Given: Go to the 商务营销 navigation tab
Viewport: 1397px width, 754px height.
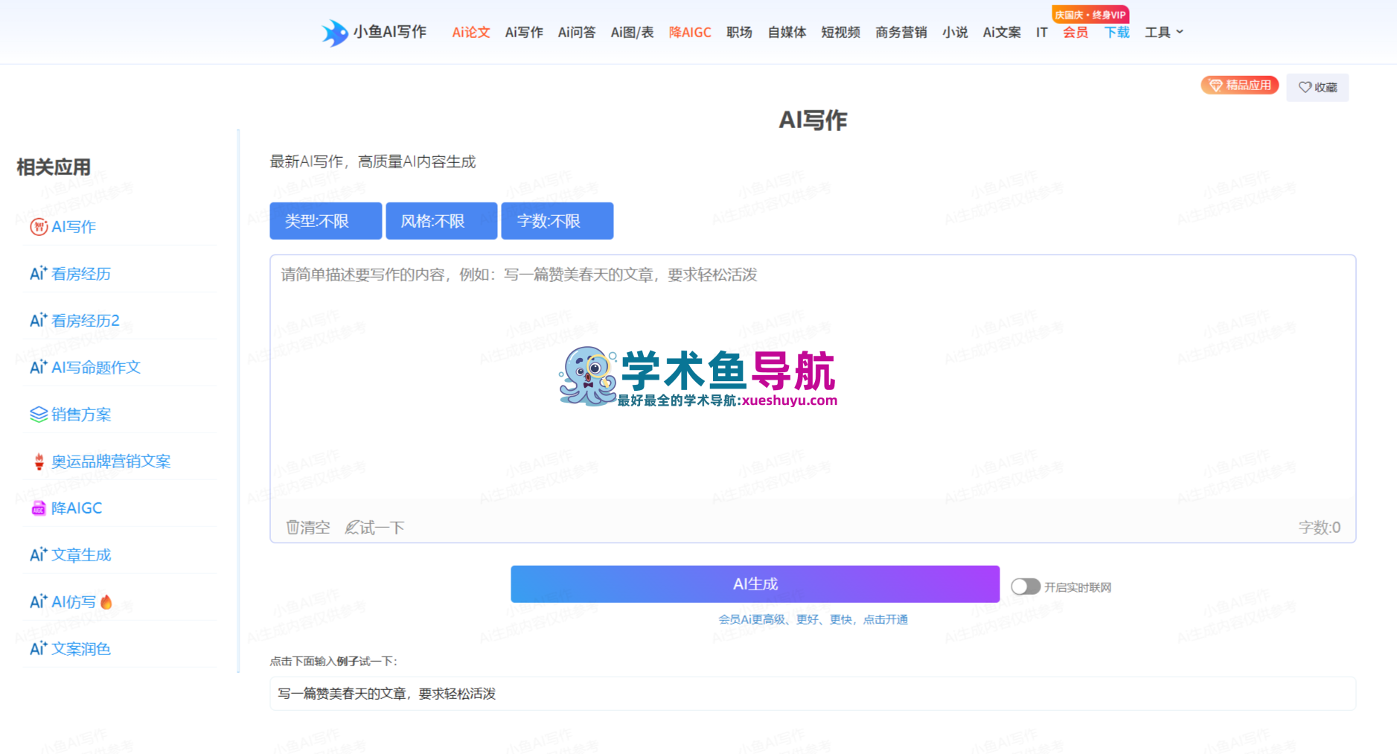Looking at the screenshot, I should 901,32.
